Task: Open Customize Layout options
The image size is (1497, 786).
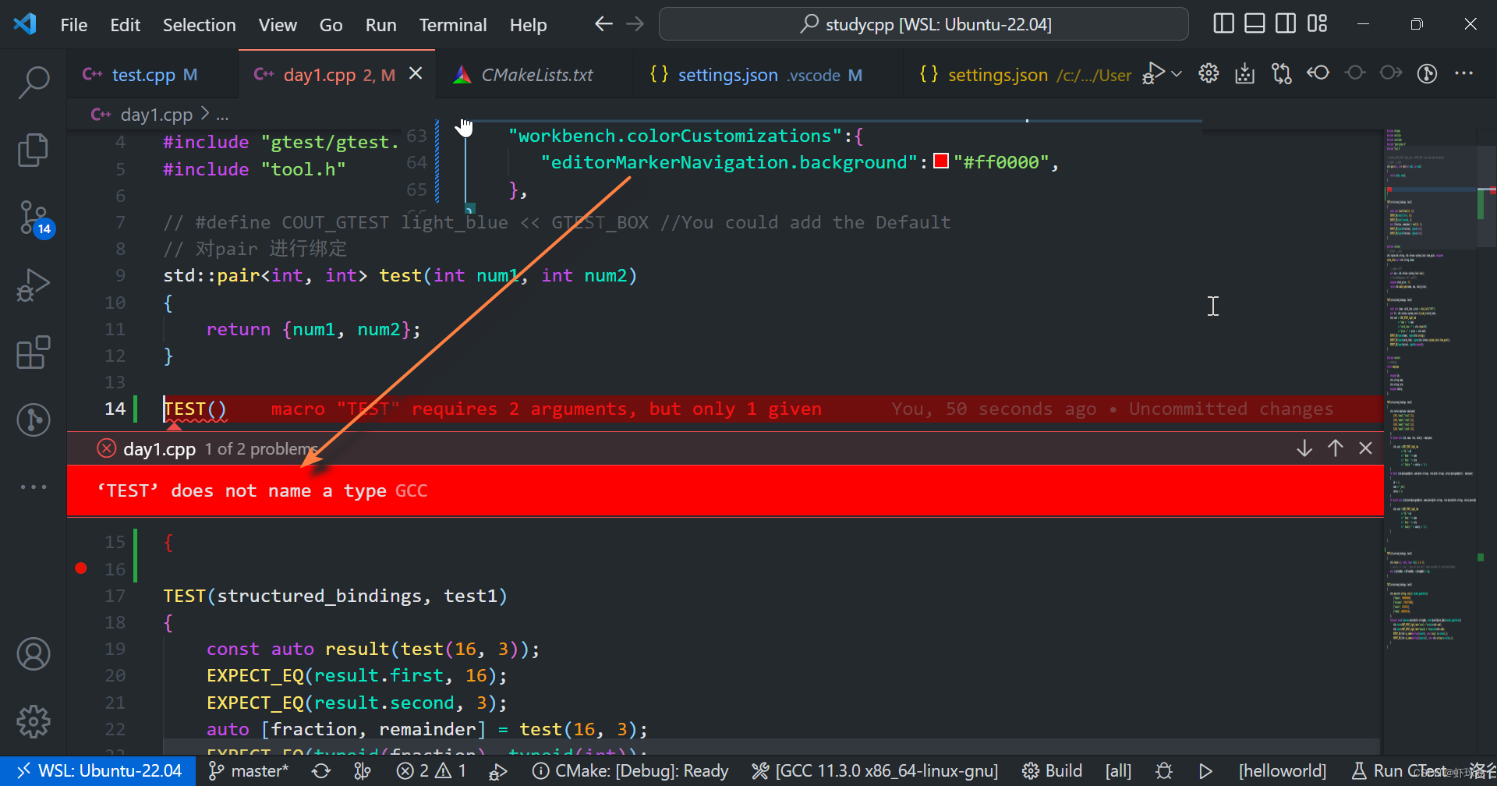Action: click(1317, 24)
